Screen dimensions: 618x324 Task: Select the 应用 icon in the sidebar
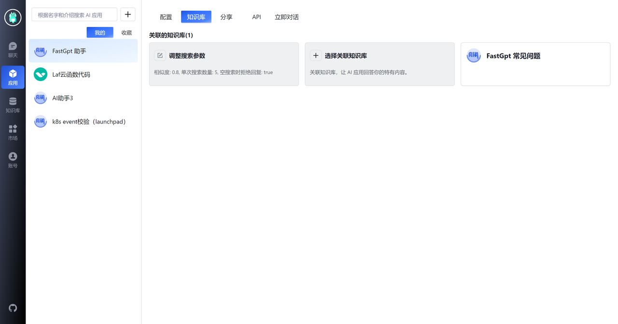13,77
